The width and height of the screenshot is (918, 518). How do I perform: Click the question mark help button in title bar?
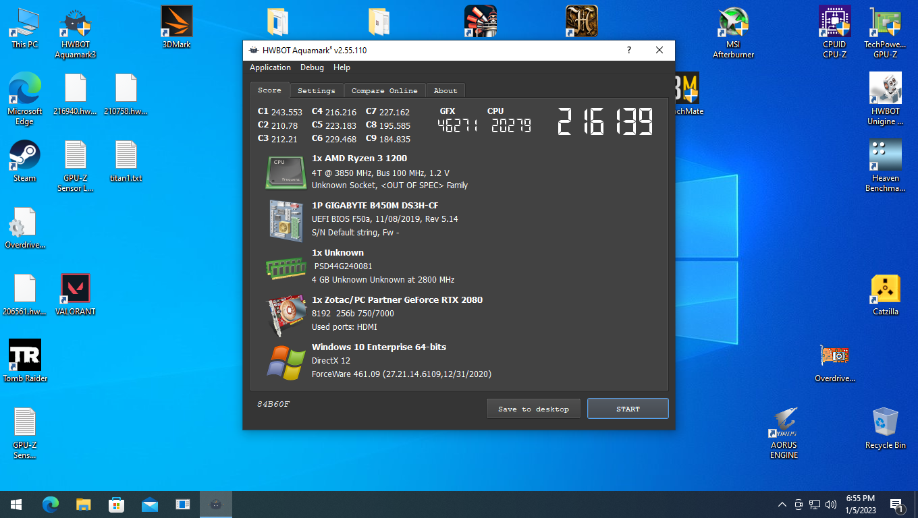click(629, 50)
